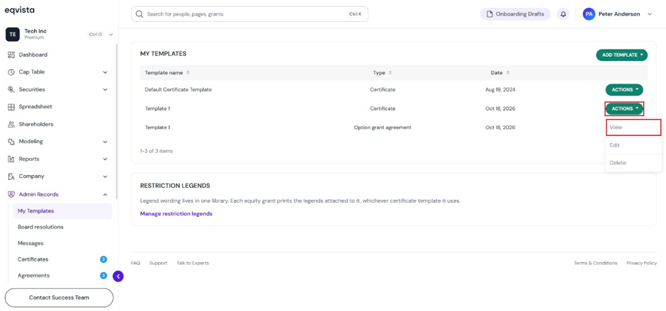Collapse the Admin Records section
Screen dimensions: 666x311
click(106, 195)
